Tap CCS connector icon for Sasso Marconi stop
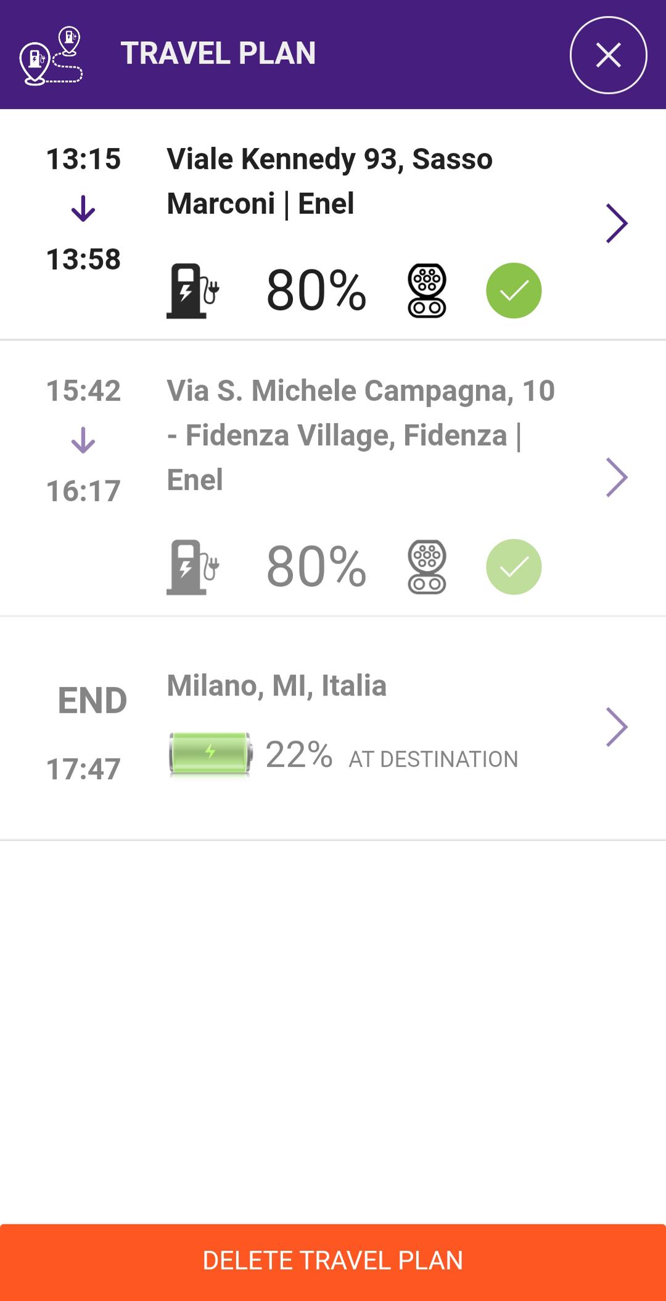This screenshot has width=666, height=1301. [427, 290]
